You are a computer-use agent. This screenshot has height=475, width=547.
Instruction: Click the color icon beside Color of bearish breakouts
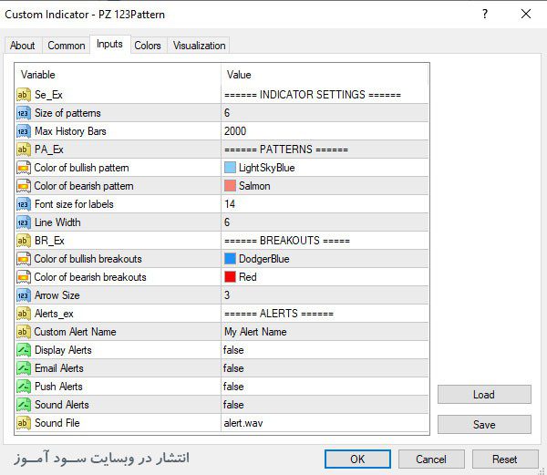click(x=23, y=277)
